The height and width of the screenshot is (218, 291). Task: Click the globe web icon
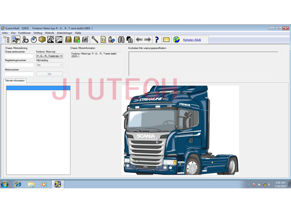176,40
